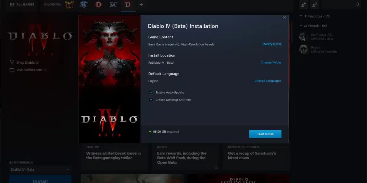Screen dimensions: 367x183
Task: Click the 85.00 GB required text
Action: (x=166, y=132)
